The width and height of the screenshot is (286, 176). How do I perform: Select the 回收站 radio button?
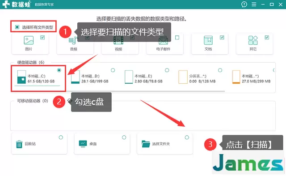(61, 137)
